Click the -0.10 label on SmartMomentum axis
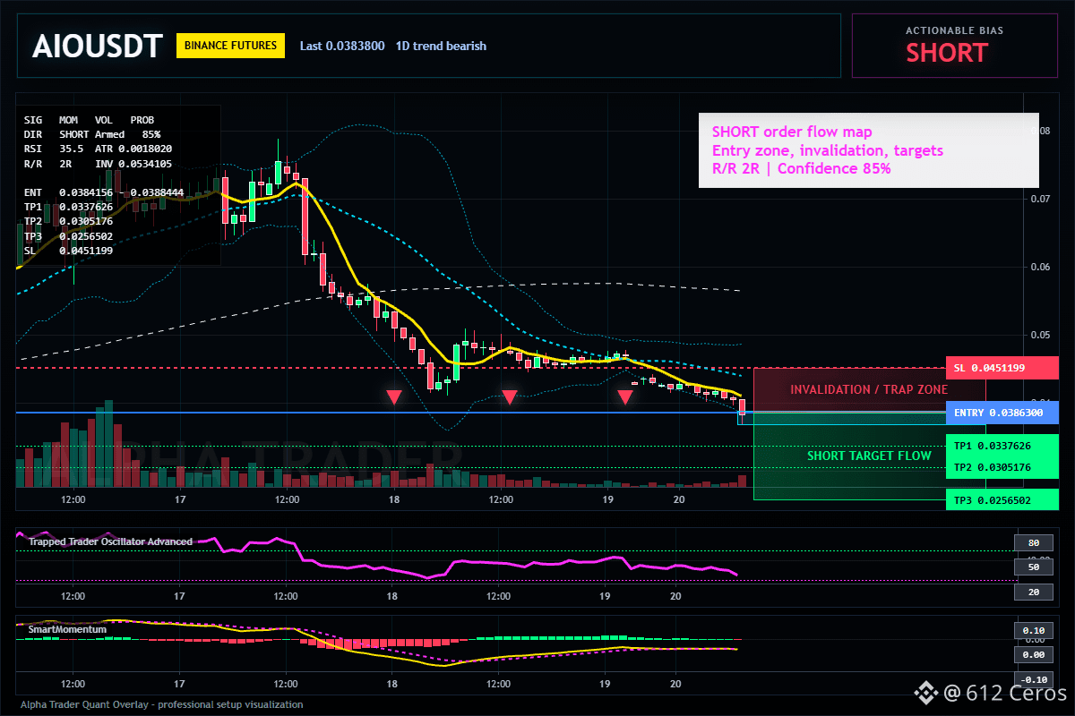The image size is (1075, 716). pos(1033,679)
